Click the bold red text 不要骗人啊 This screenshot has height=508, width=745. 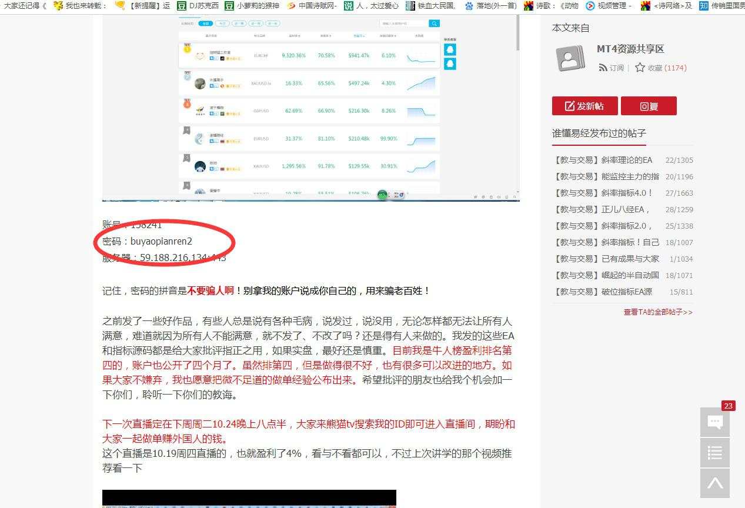tap(211, 290)
